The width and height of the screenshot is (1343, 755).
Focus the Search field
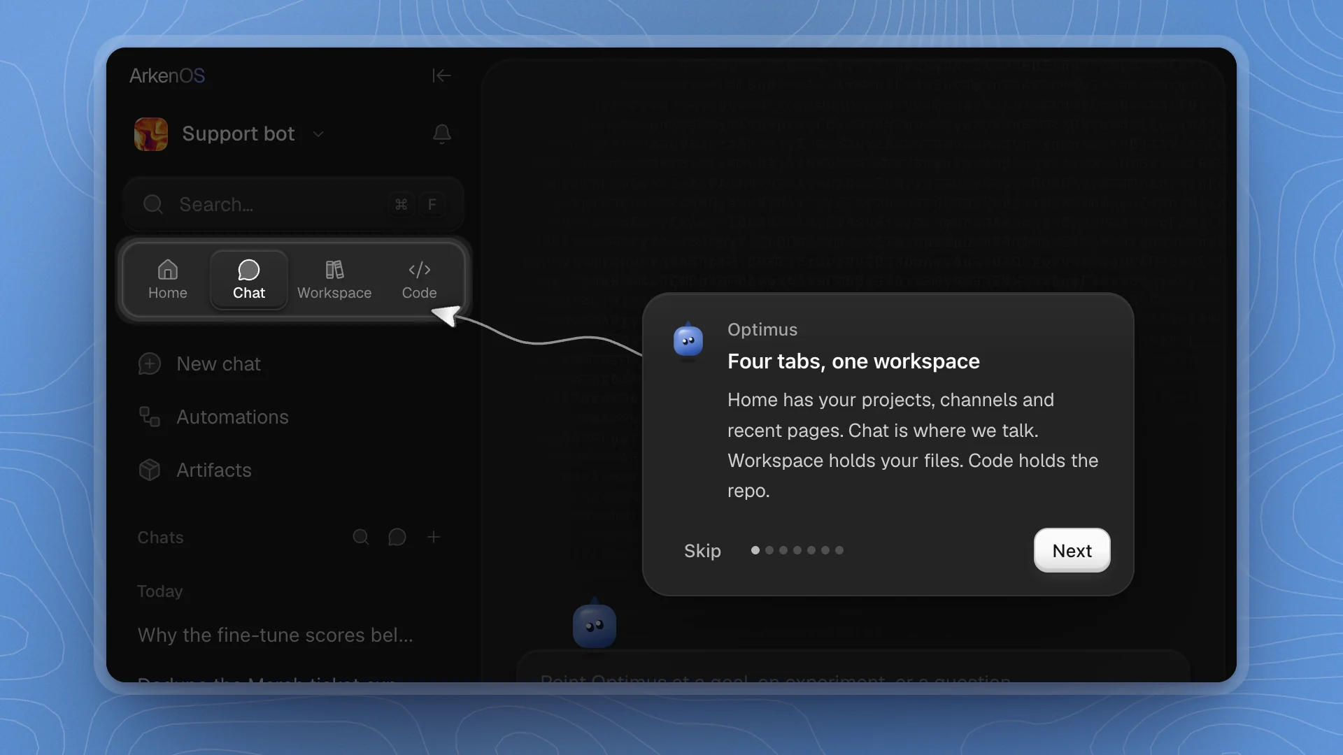pyautogui.click(x=294, y=204)
